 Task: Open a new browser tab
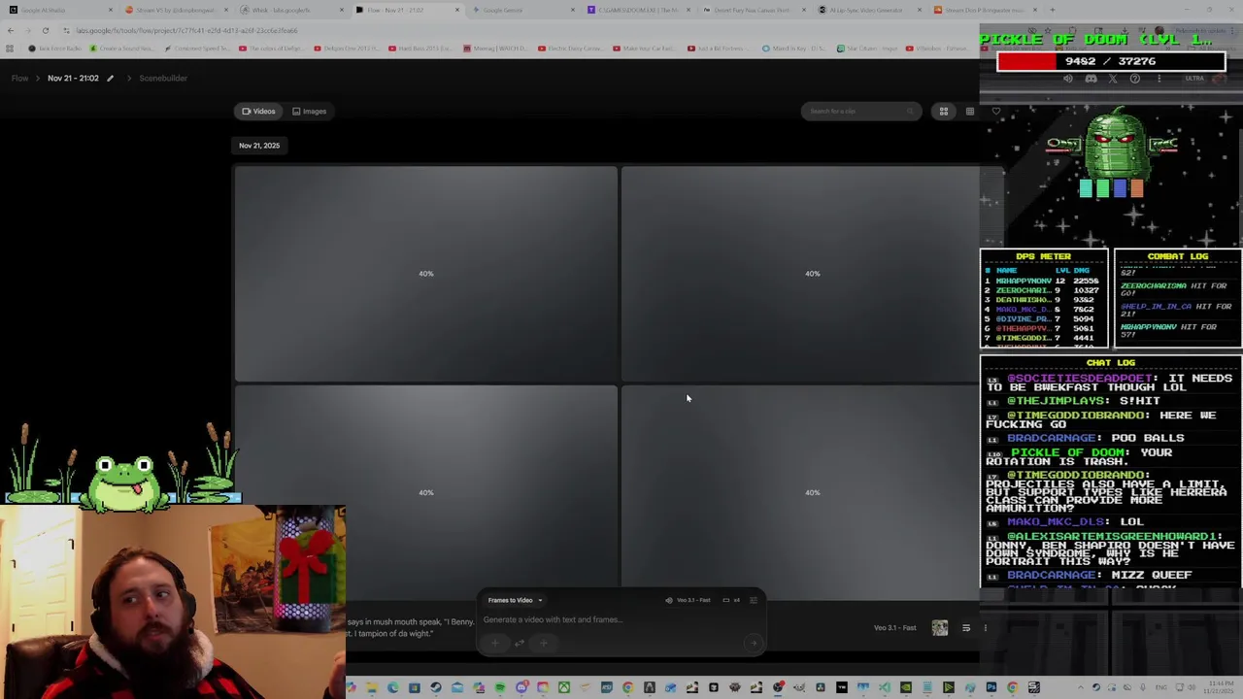coord(1052,10)
